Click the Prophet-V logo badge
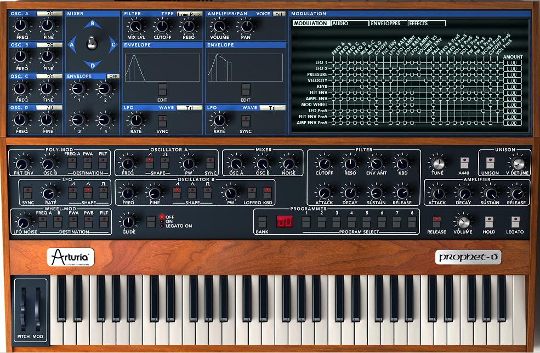Image resolution: width=540 pixels, height=353 pixels. [x=468, y=257]
